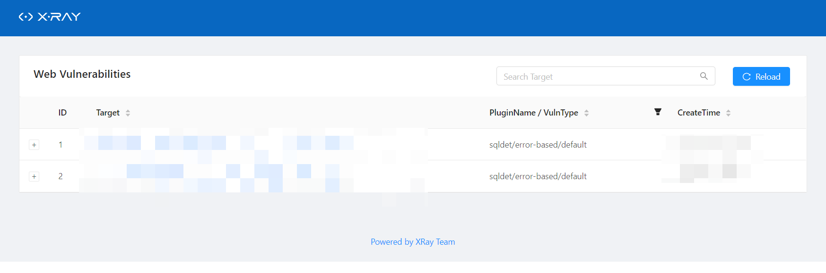Open the Powered by XRay Team link
Screen dimensions: 826x273
point(413,242)
